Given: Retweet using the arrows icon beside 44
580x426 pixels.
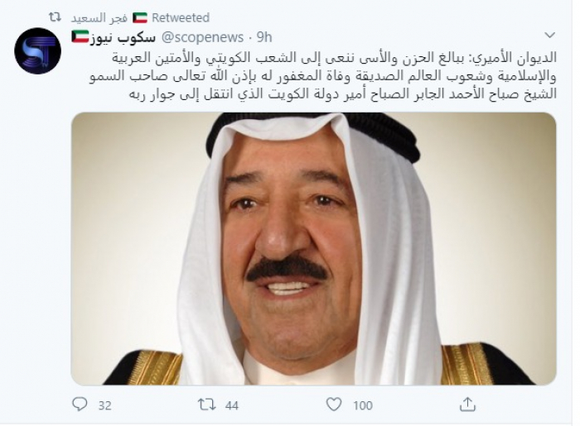Looking at the screenshot, I should point(207,404).
